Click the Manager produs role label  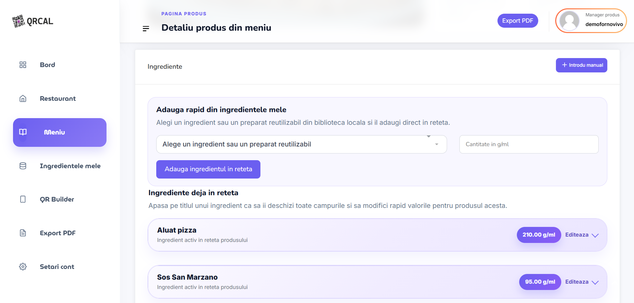point(602,15)
